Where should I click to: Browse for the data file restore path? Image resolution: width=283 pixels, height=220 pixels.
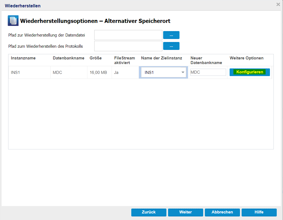171,35
